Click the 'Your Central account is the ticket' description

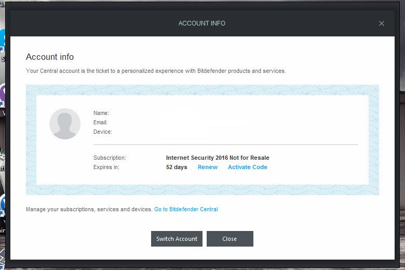156,71
